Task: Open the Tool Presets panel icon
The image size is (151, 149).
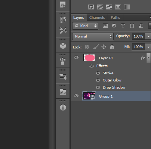Action: click(63, 30)
